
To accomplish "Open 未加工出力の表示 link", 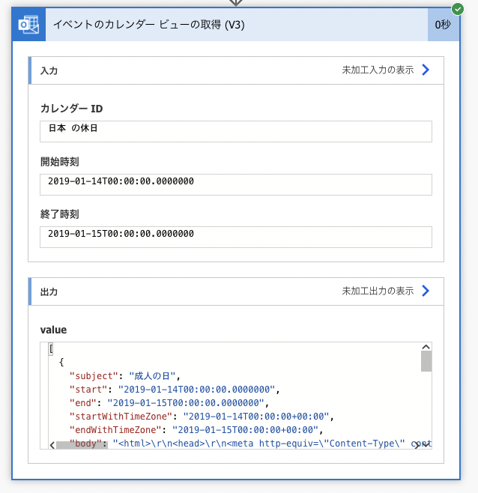I will 378,291.
